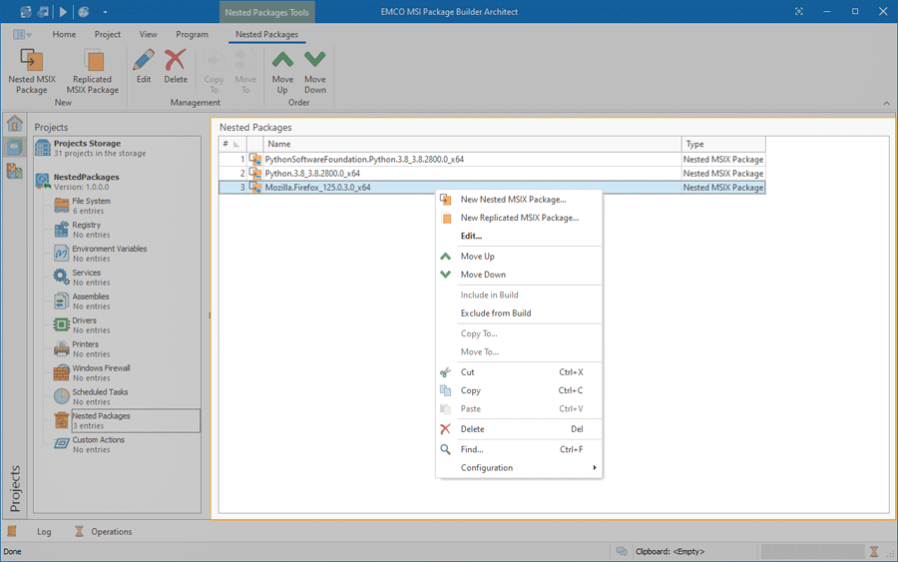
Task: Select the Services node with gear icon
Action: pyautogui.click(x=86, y=278)
